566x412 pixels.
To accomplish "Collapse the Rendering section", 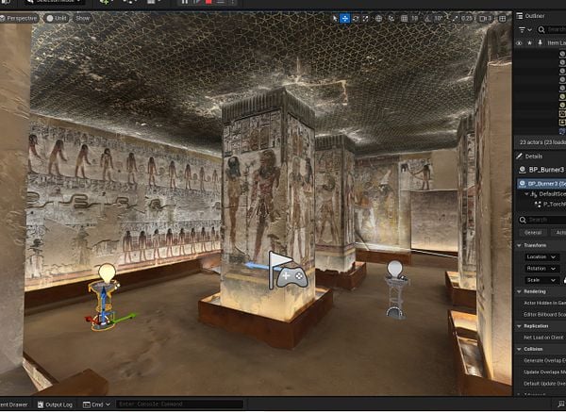I will (519, 291).
